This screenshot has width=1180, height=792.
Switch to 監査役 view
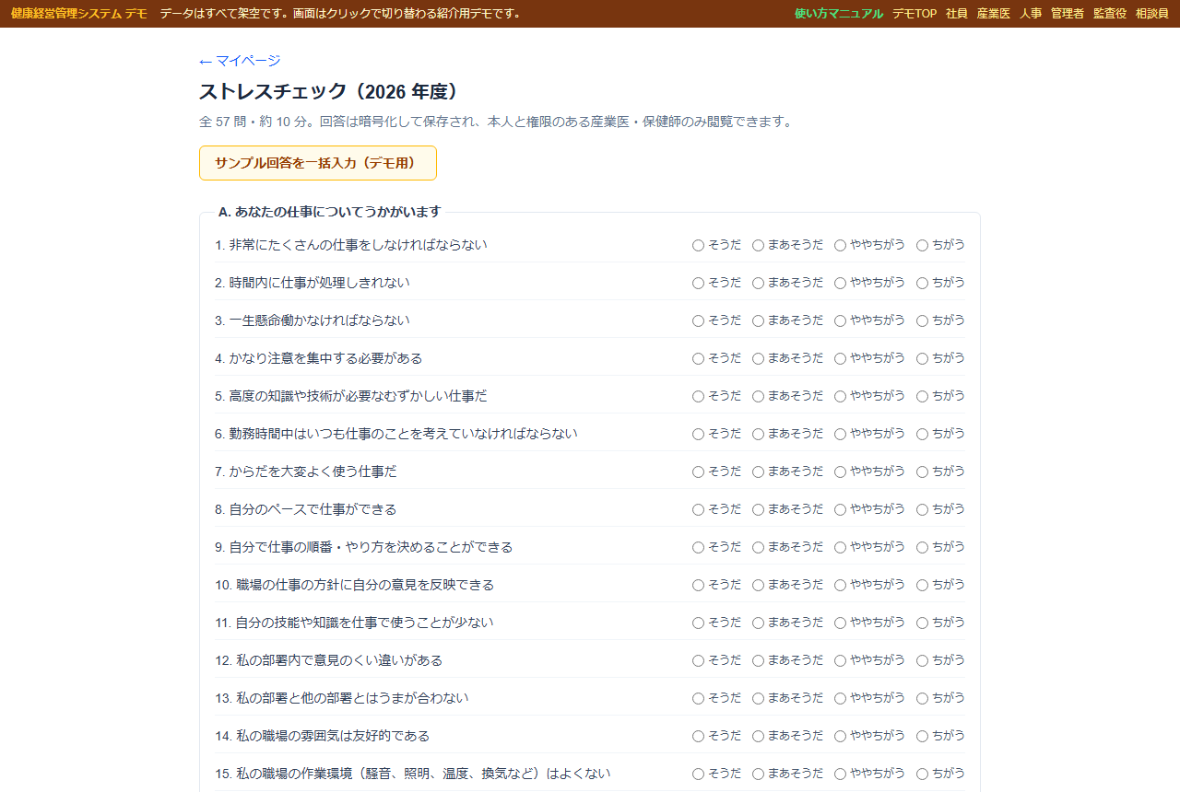(x=1109, y=14)
